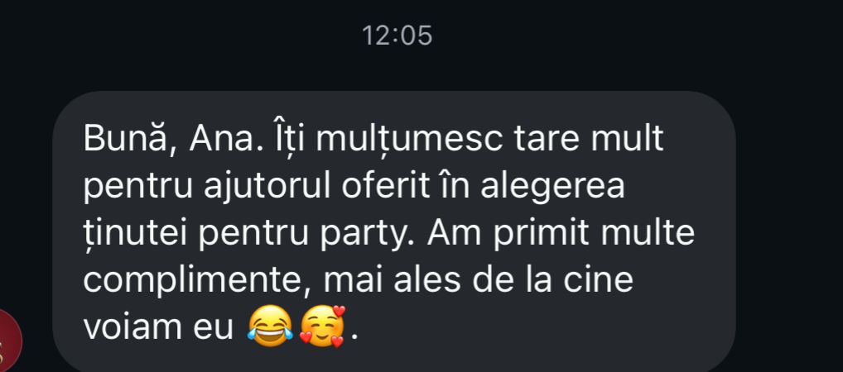This screenshot has height=372, width=843.
Task: Select the message bubble starting with Bună
Action: pyautogui.click(x=393, y=232)
